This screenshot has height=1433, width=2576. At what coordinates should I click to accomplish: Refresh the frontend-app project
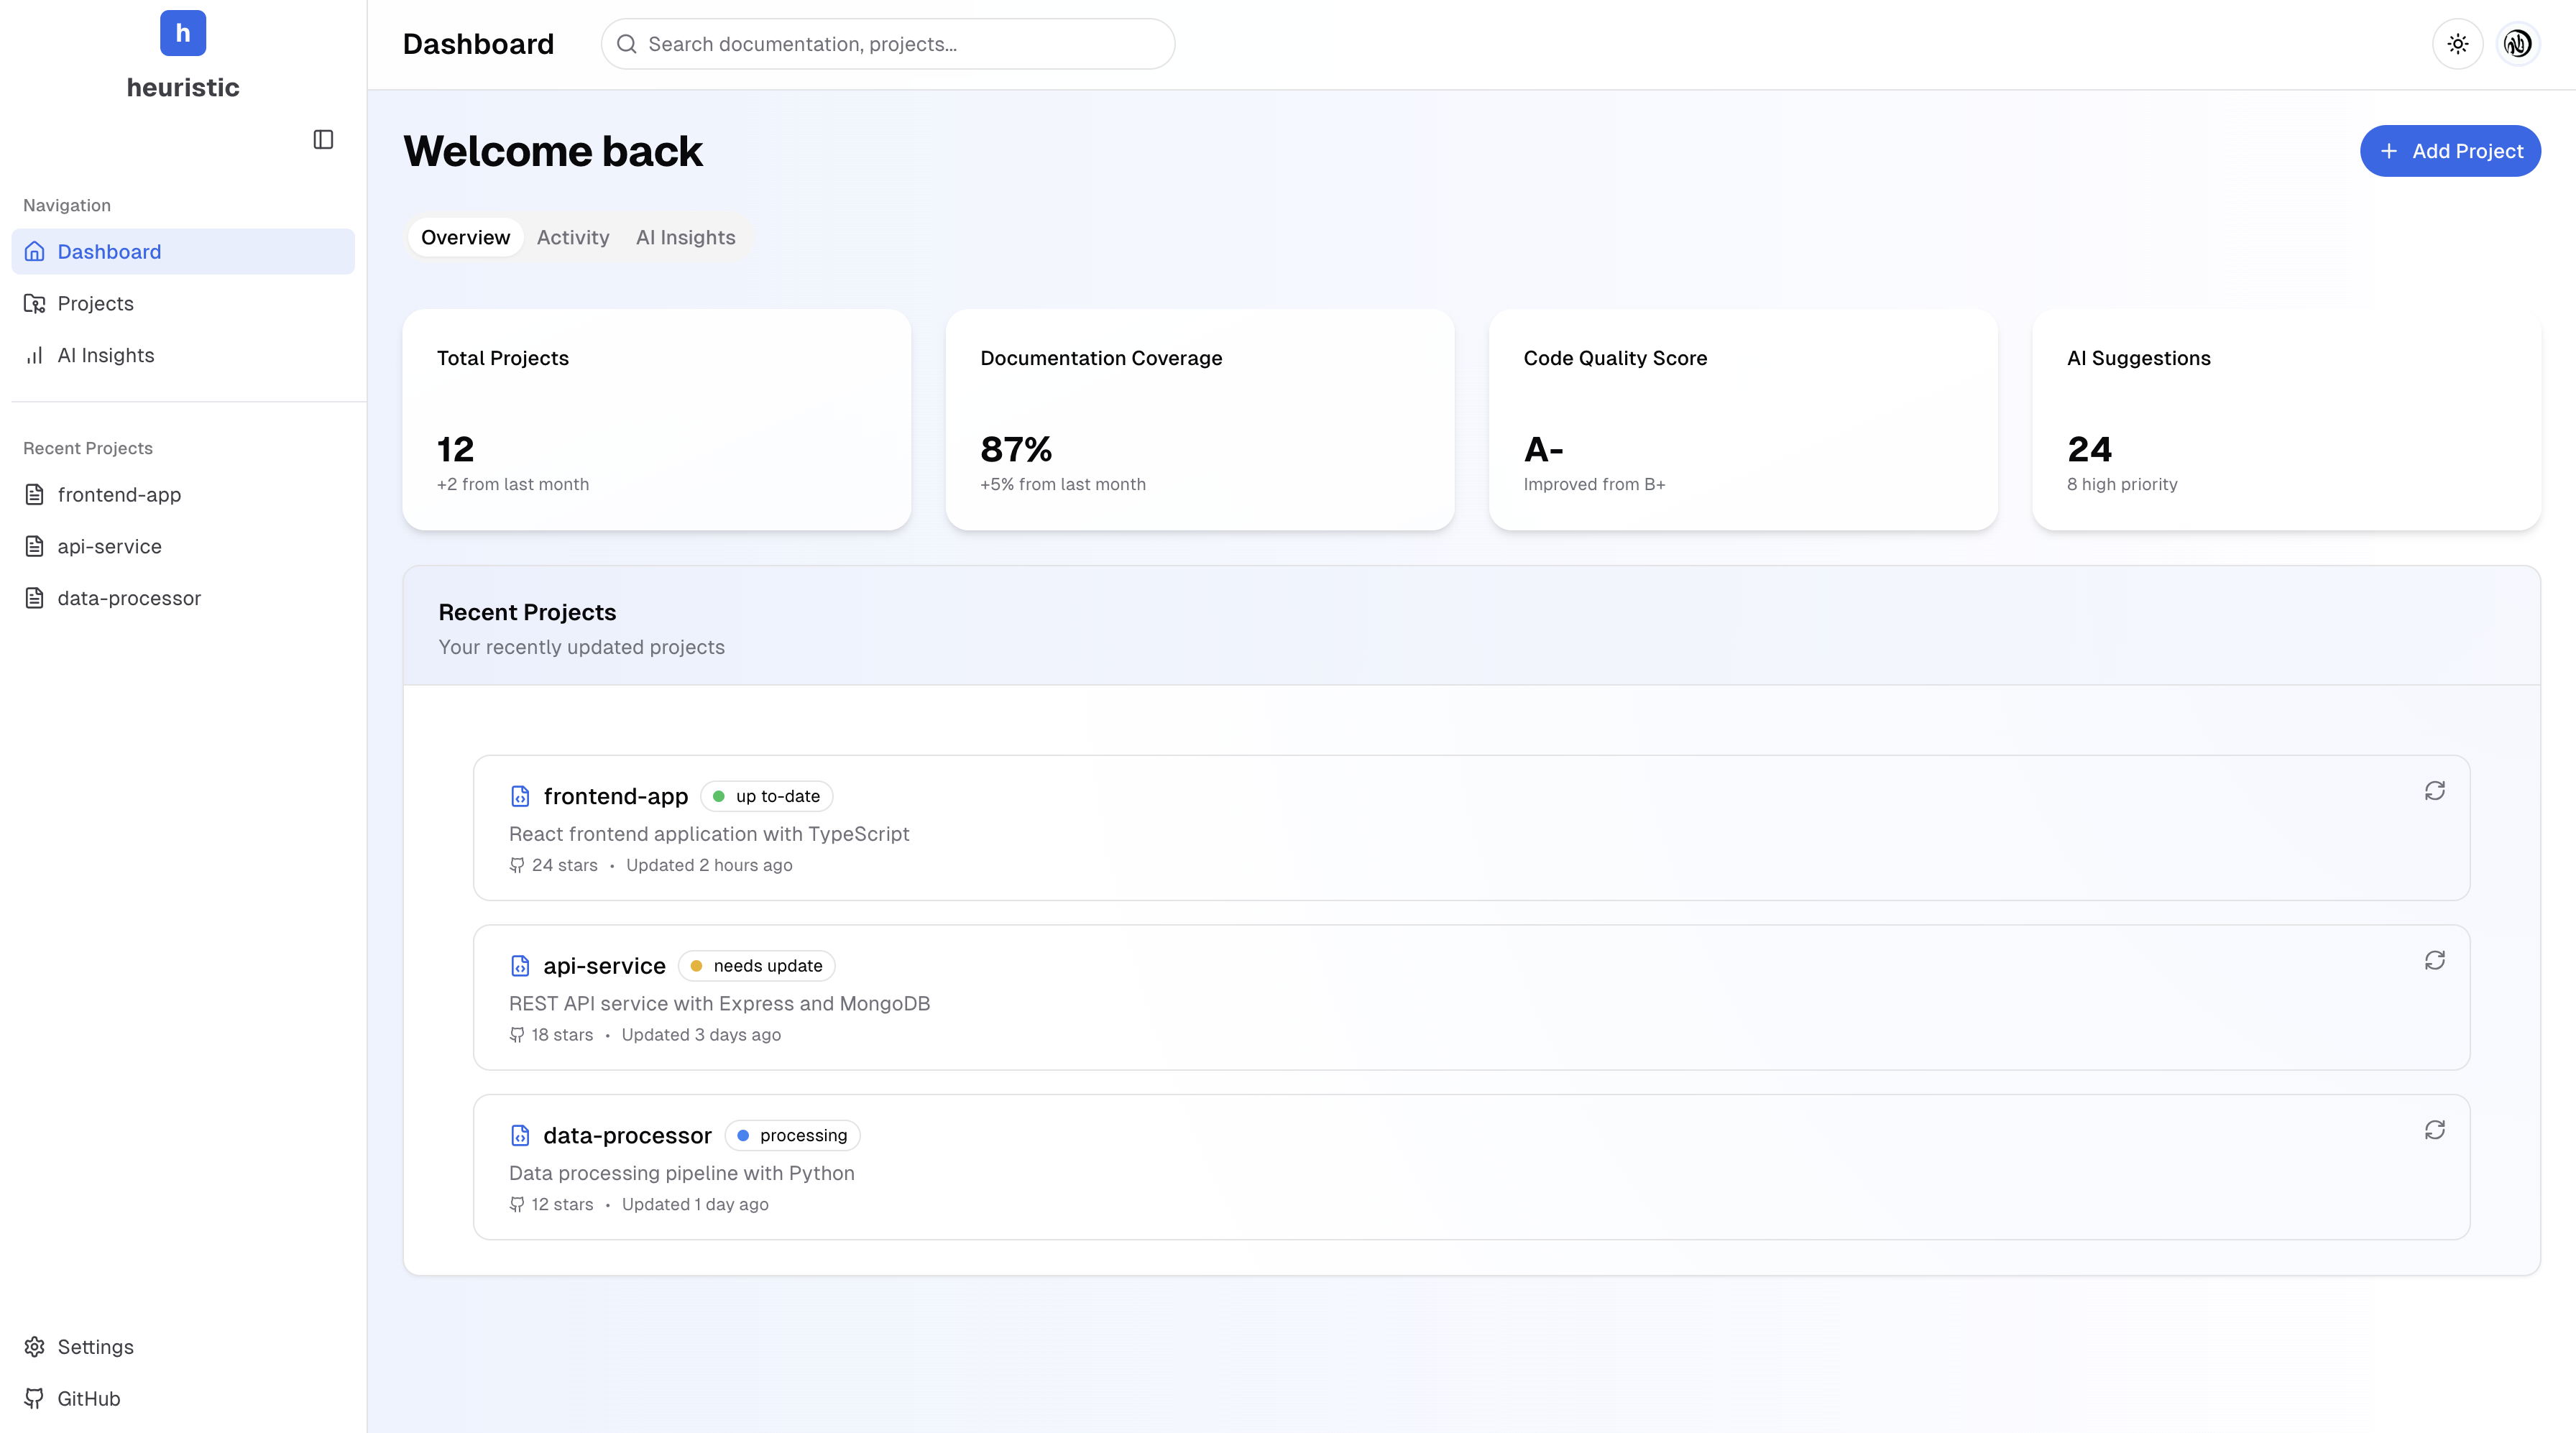(x=2434, y=791)
